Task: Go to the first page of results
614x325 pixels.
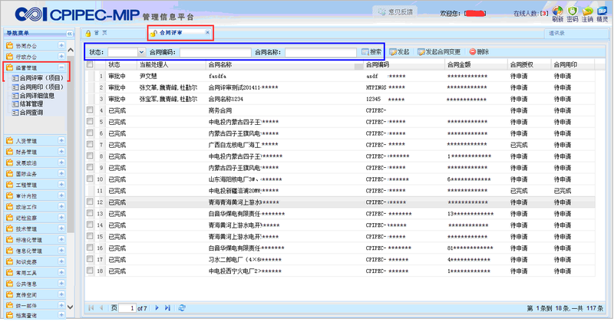Action: [91, 308]
